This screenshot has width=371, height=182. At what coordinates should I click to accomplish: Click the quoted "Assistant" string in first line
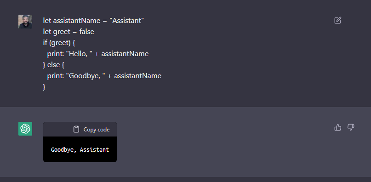126,21
